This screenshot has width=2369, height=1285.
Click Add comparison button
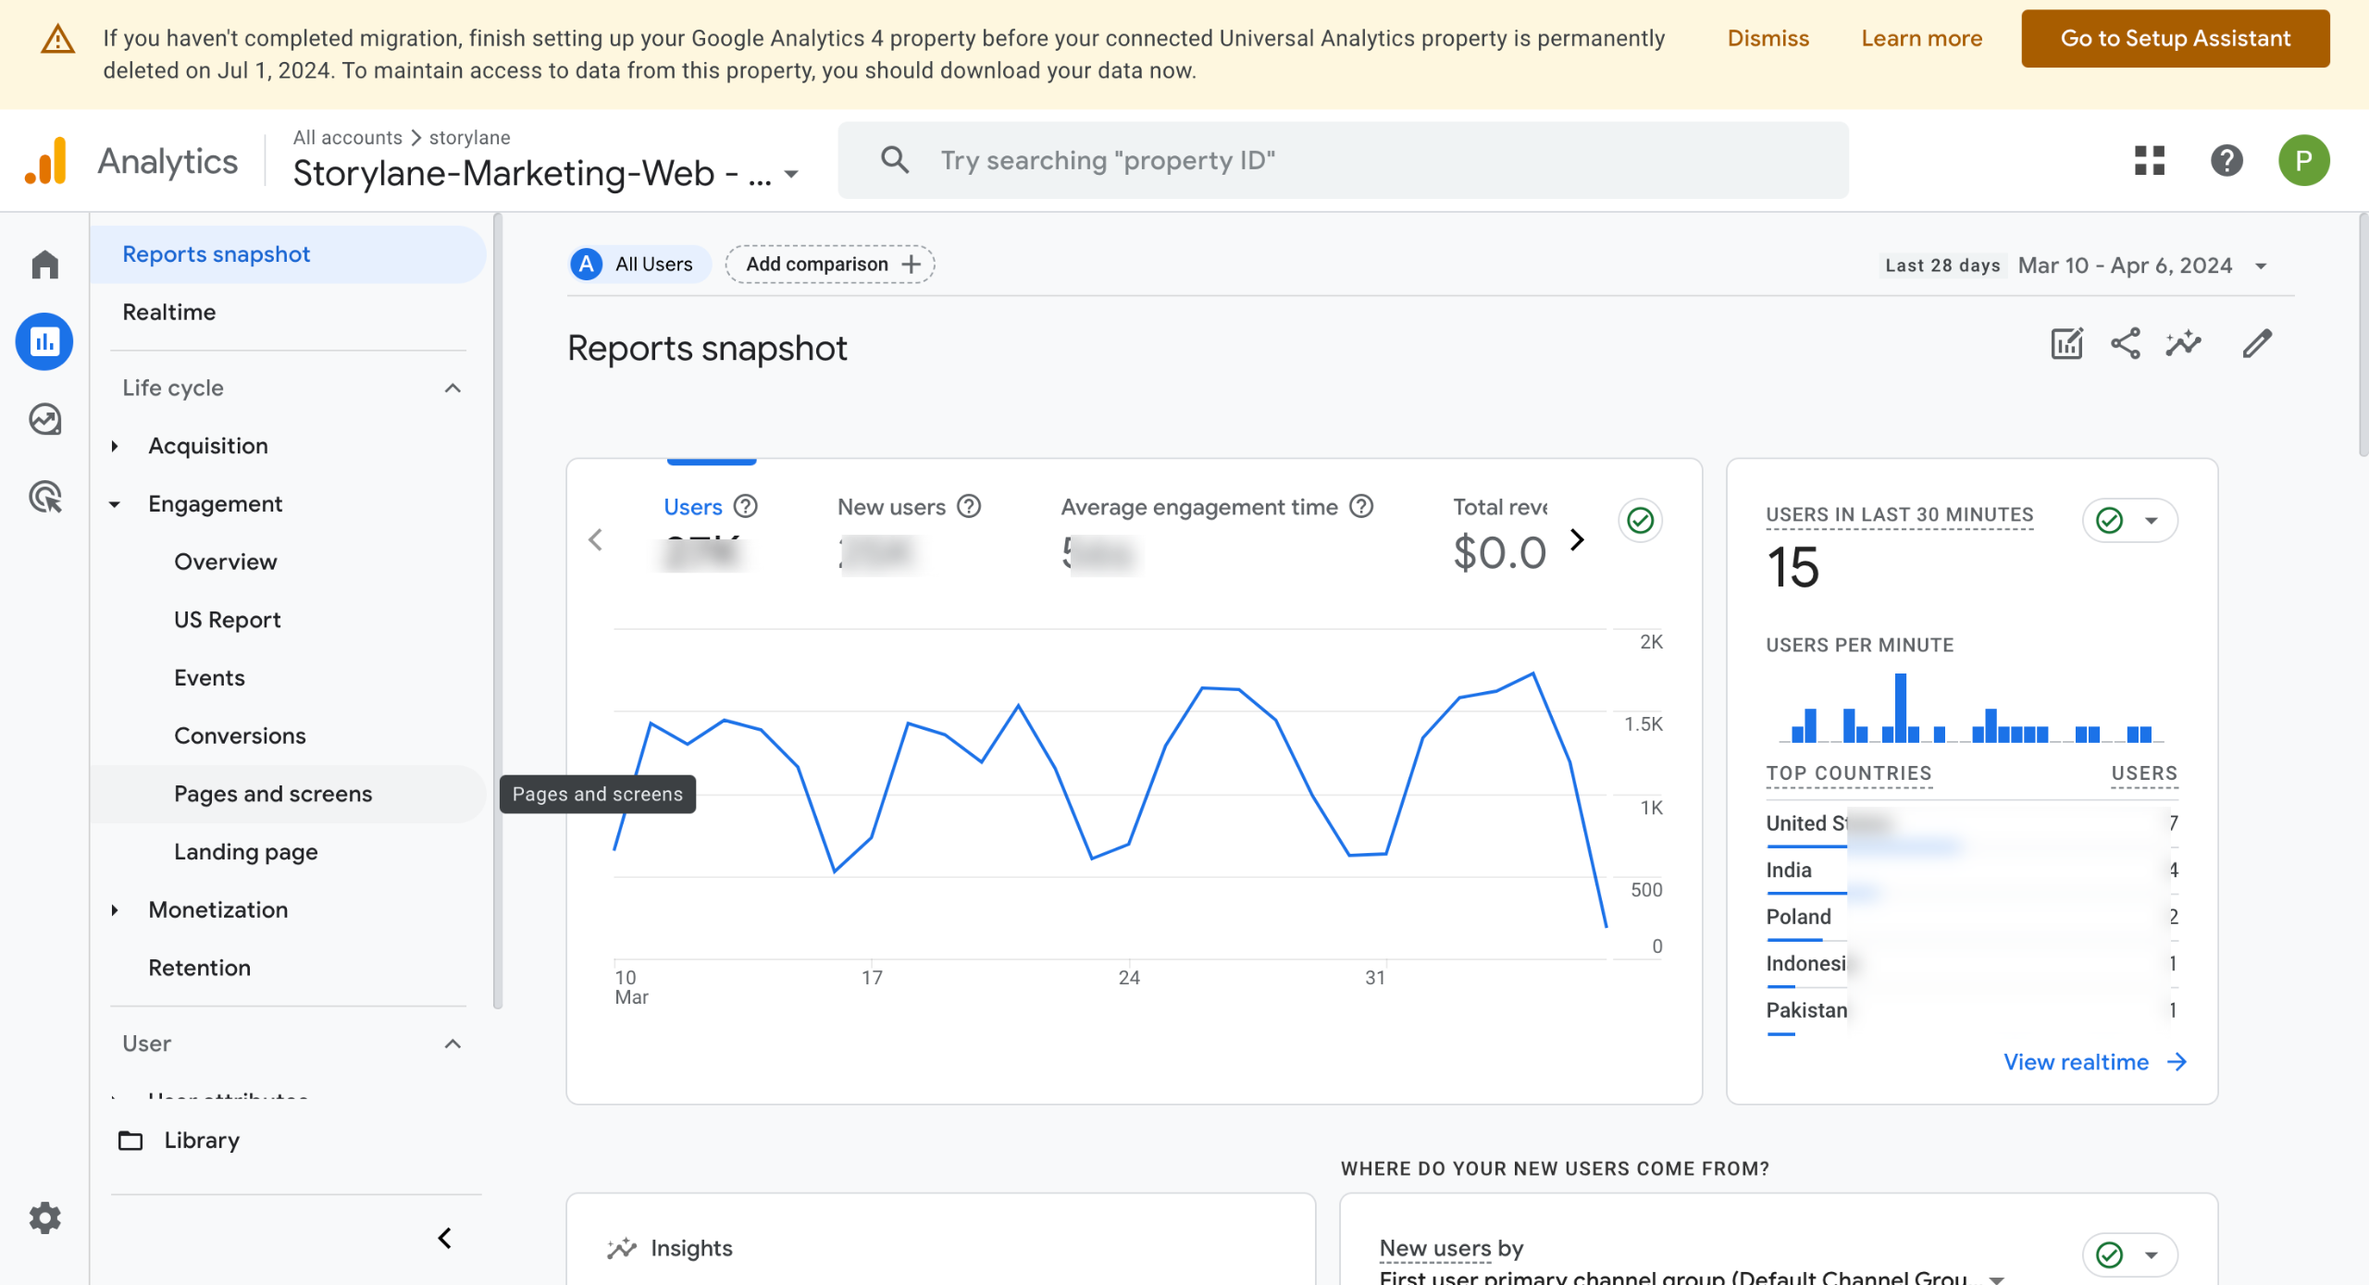click(830, 264)
